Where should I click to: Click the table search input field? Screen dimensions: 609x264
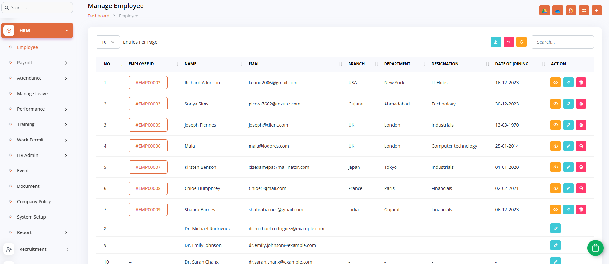pyautogui.click(x=562, y=42)
